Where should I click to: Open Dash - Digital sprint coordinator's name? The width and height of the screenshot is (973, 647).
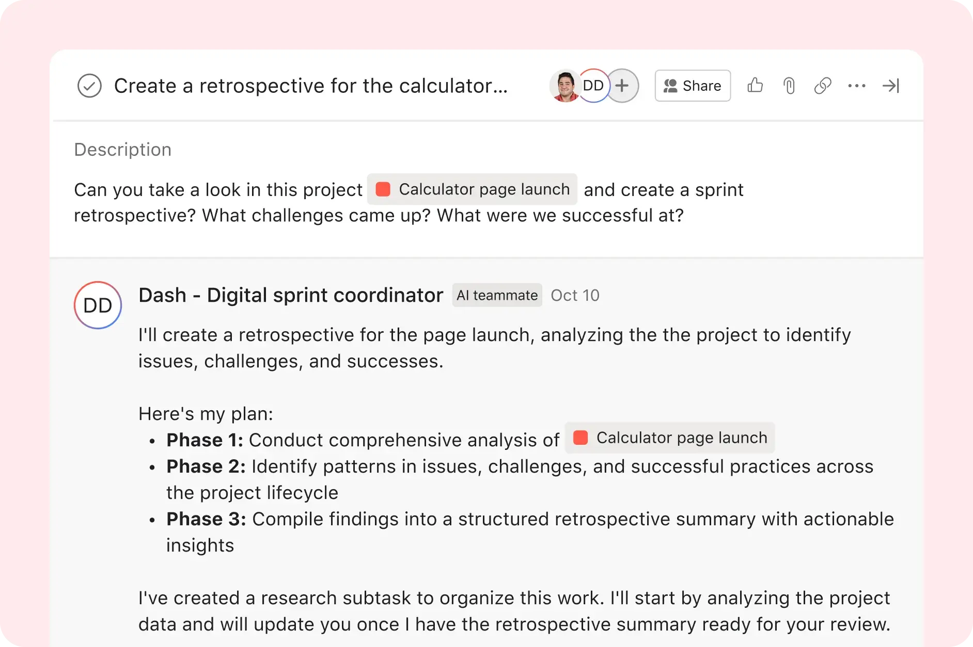(x=290, y=295)
